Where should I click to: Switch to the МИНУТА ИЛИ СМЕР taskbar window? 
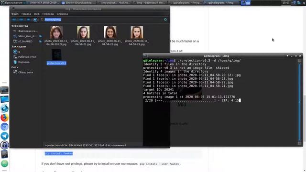coord(43,3)
